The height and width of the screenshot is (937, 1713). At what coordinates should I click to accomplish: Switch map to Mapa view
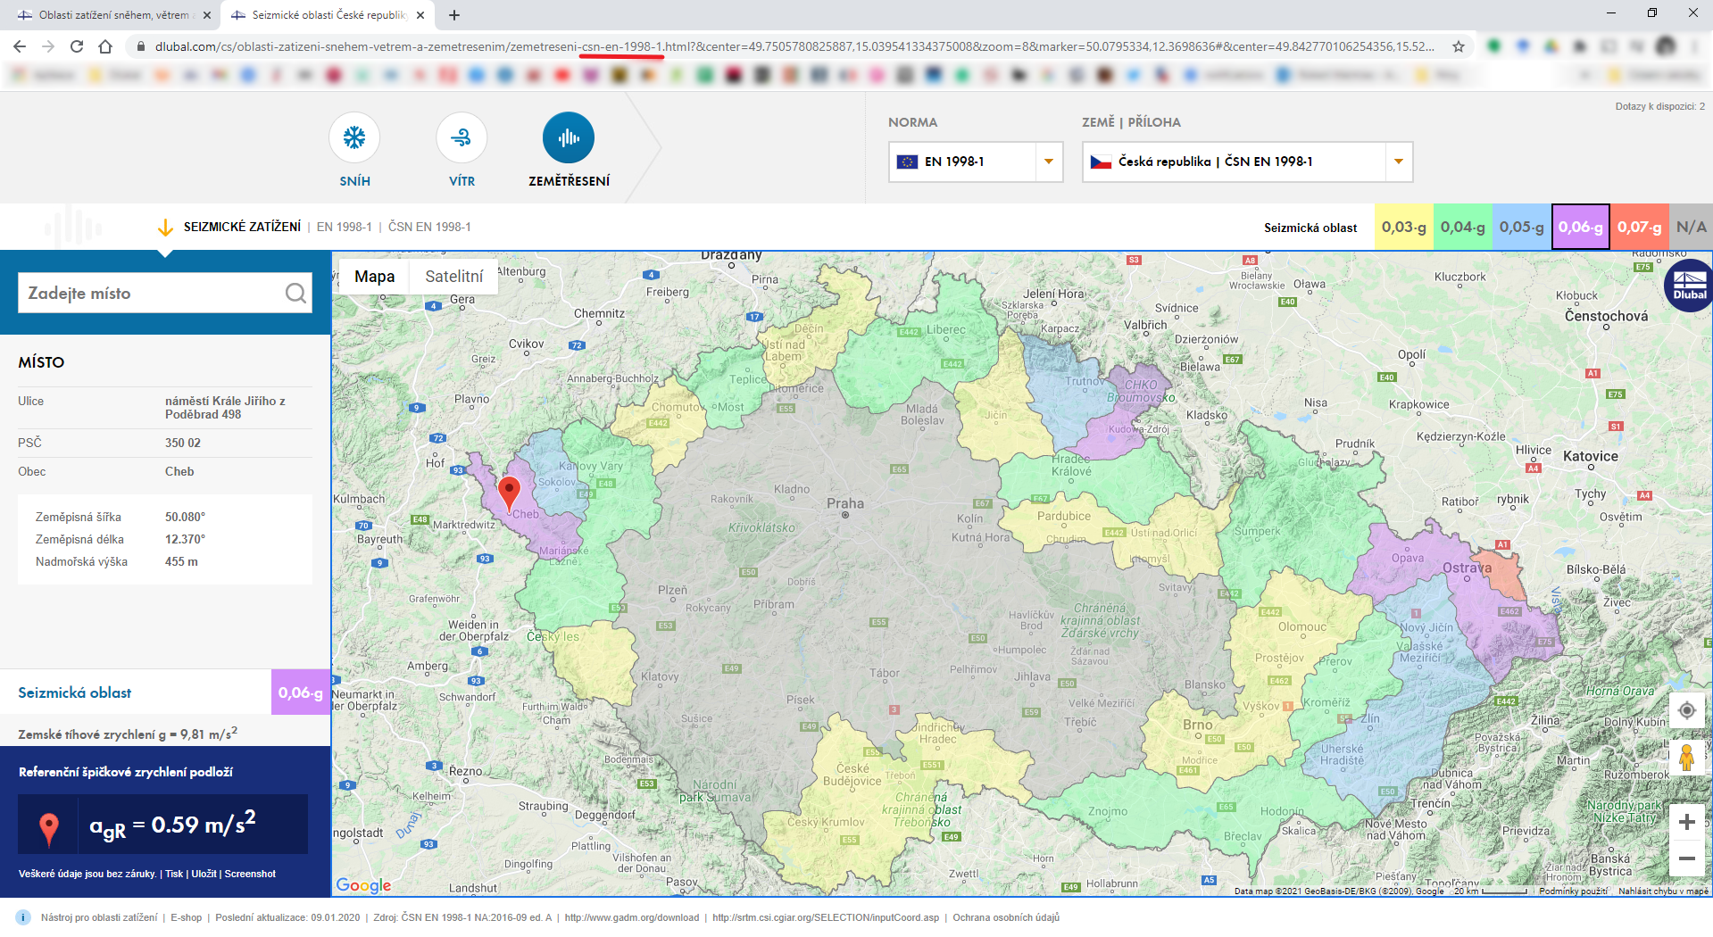point(374,277)
